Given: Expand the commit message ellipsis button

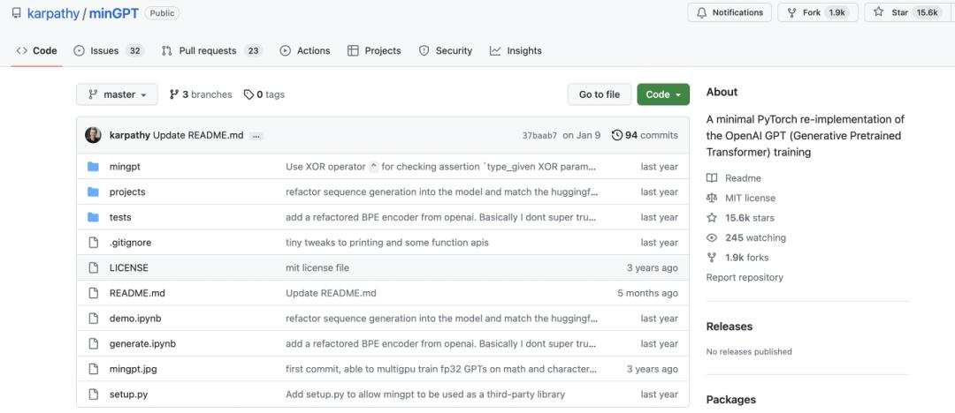Looking at the screenshot, I should tap(256, 136).
